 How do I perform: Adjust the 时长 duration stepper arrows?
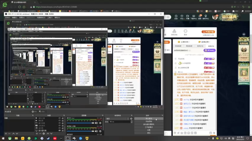132,122
